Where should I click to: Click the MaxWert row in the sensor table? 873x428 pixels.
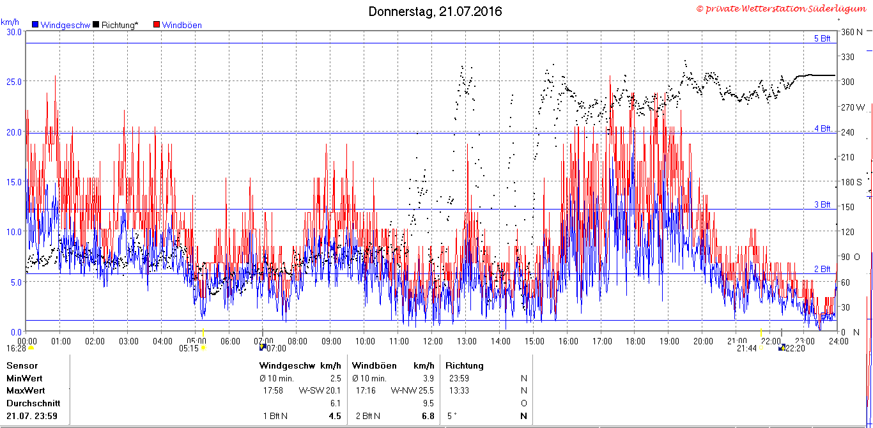(x=268, y=390)
